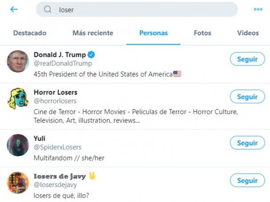Switch to the Destacado tab
The width and height of the screenshot is (270, 202).
point(30,33)
